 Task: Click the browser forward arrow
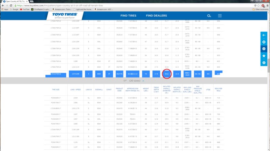pyautogui.click(x=7, y=5)
